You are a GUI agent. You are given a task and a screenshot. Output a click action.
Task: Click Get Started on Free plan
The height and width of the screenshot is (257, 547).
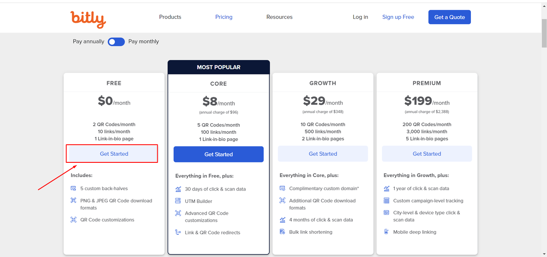(x=114, y=154)
